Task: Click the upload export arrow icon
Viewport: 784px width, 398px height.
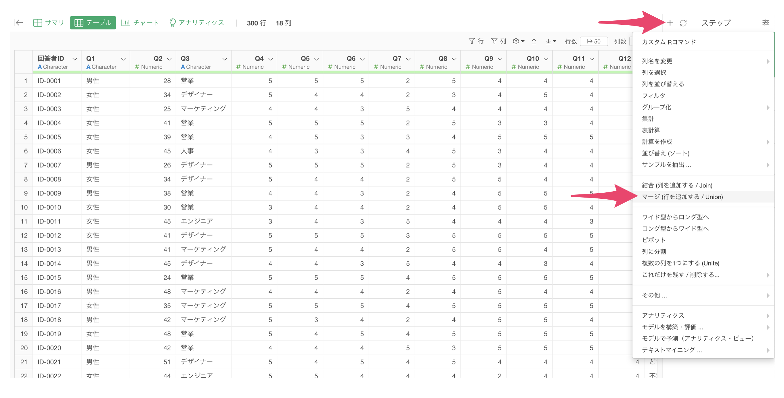Action: pyautogui.click(x=534, y=41)
